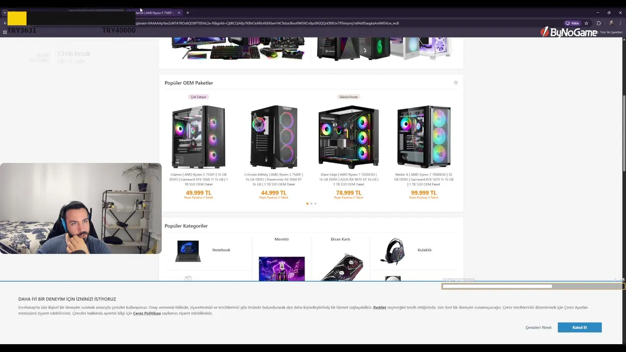Switch to the AMD Ryzen 5 7500F tab
The height and width of the screenshot is (352, 626).
tap(156, 13)
